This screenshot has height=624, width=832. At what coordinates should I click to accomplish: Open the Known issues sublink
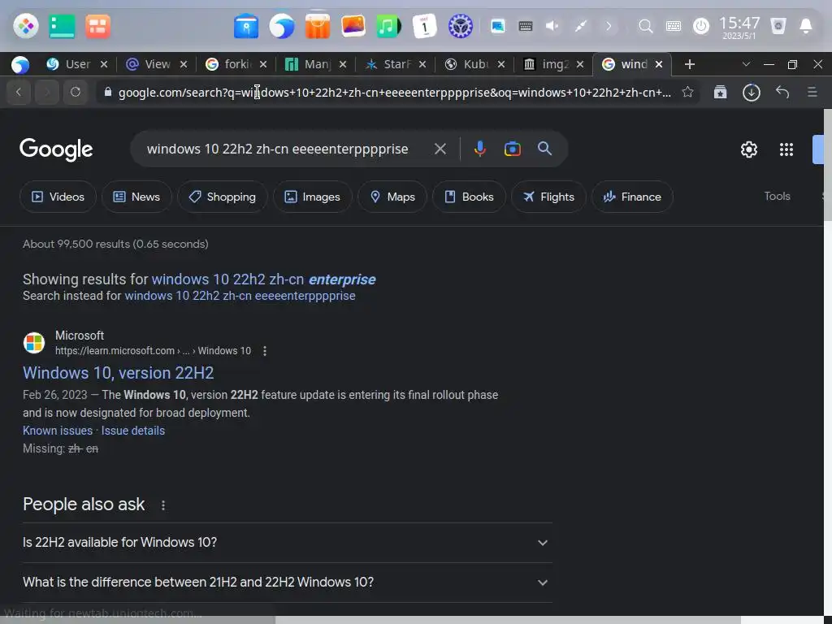coord(58,431)
